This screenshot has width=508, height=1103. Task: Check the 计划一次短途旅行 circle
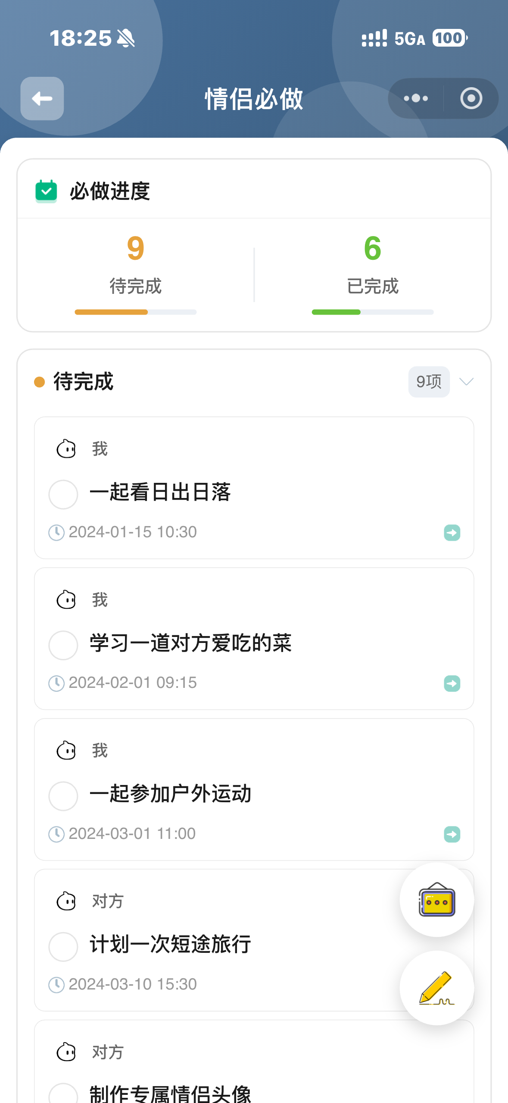pos(63,947)
